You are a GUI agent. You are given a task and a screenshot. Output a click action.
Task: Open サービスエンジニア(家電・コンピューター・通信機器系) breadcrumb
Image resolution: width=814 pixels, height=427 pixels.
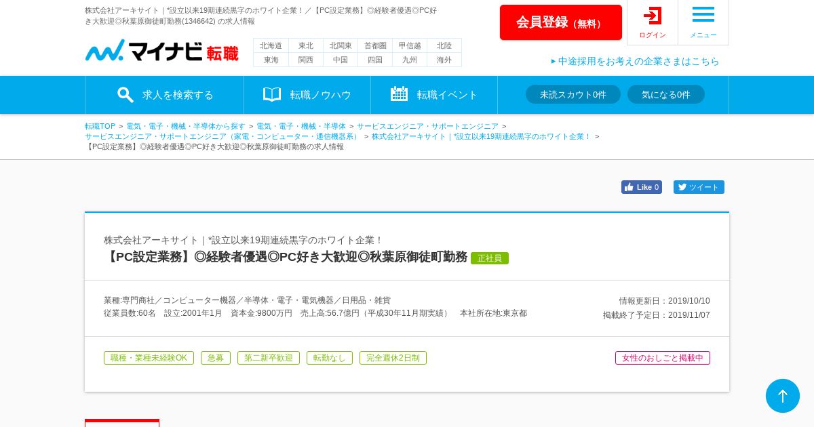click(x=222, y=136)
